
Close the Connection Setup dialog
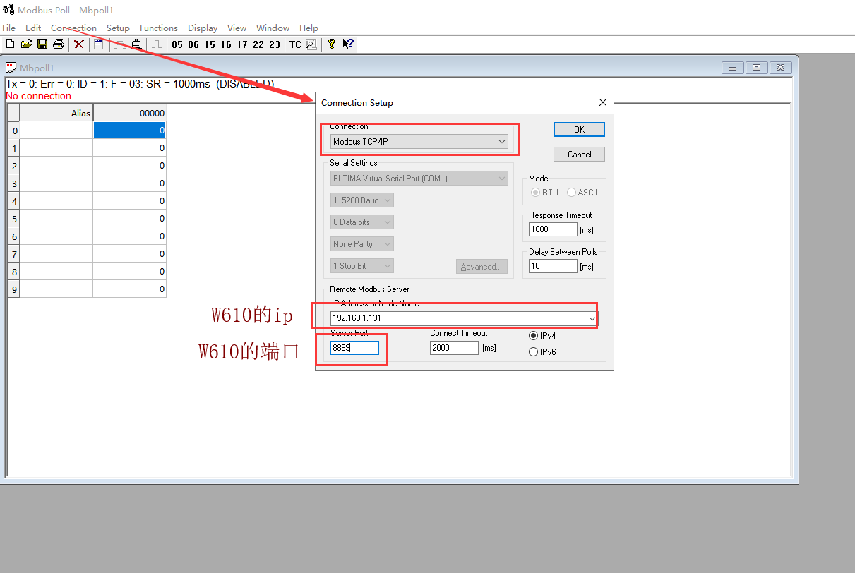pyautogui.click(x=602, y=102)
